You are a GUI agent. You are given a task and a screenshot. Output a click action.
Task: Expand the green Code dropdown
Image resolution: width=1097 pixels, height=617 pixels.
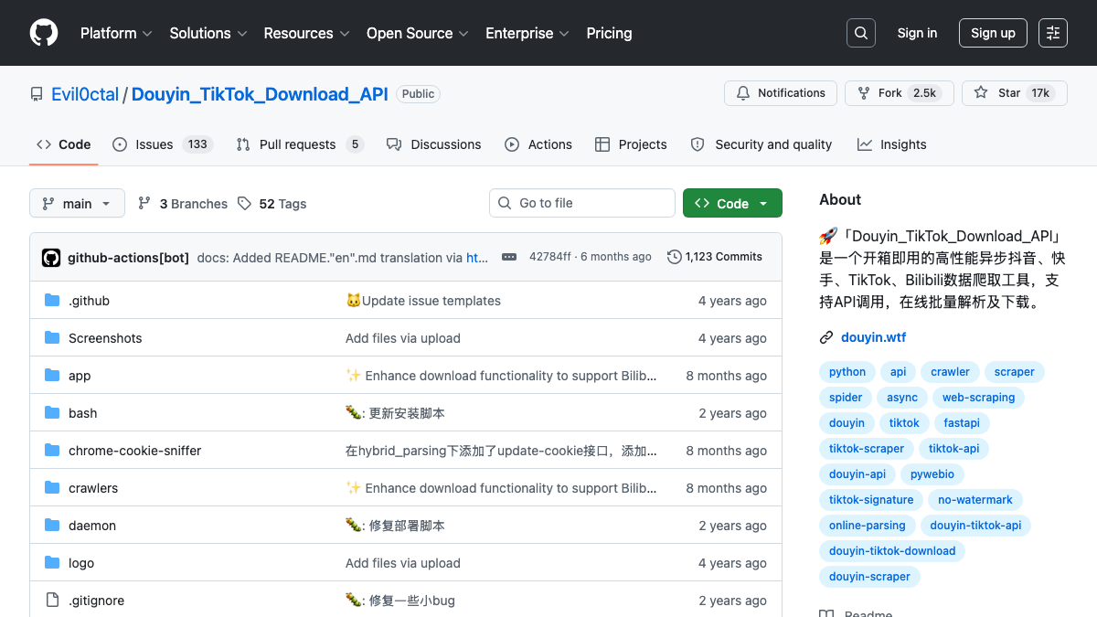731,203
